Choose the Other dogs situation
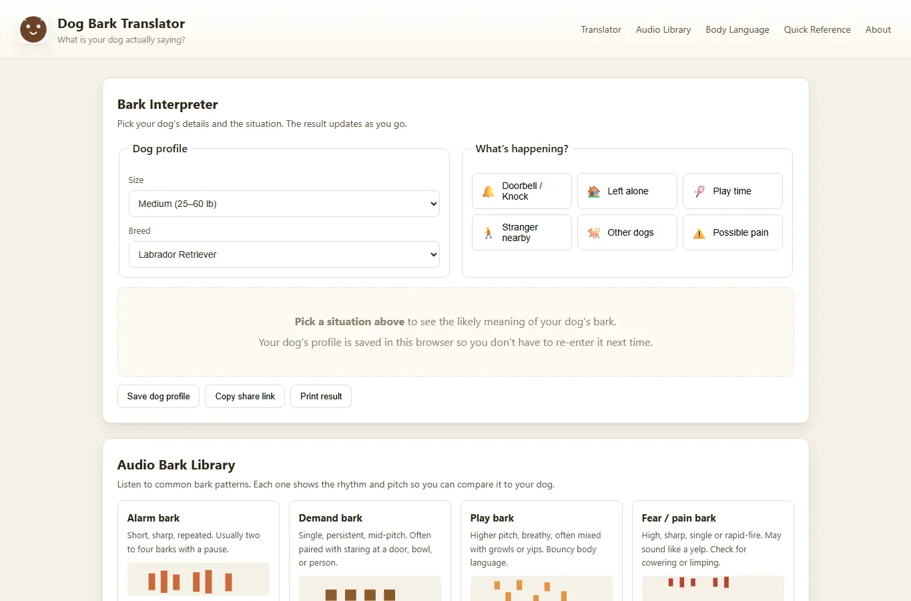911x601 pixels. 627,232
